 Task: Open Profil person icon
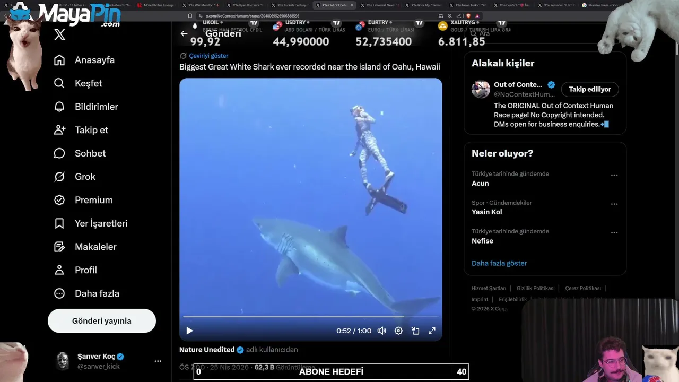(x=59, y=270)
